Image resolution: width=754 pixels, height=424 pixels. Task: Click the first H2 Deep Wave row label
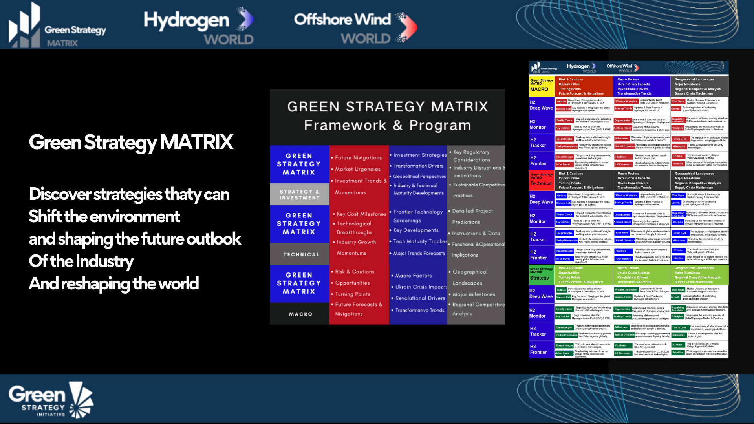541,105
